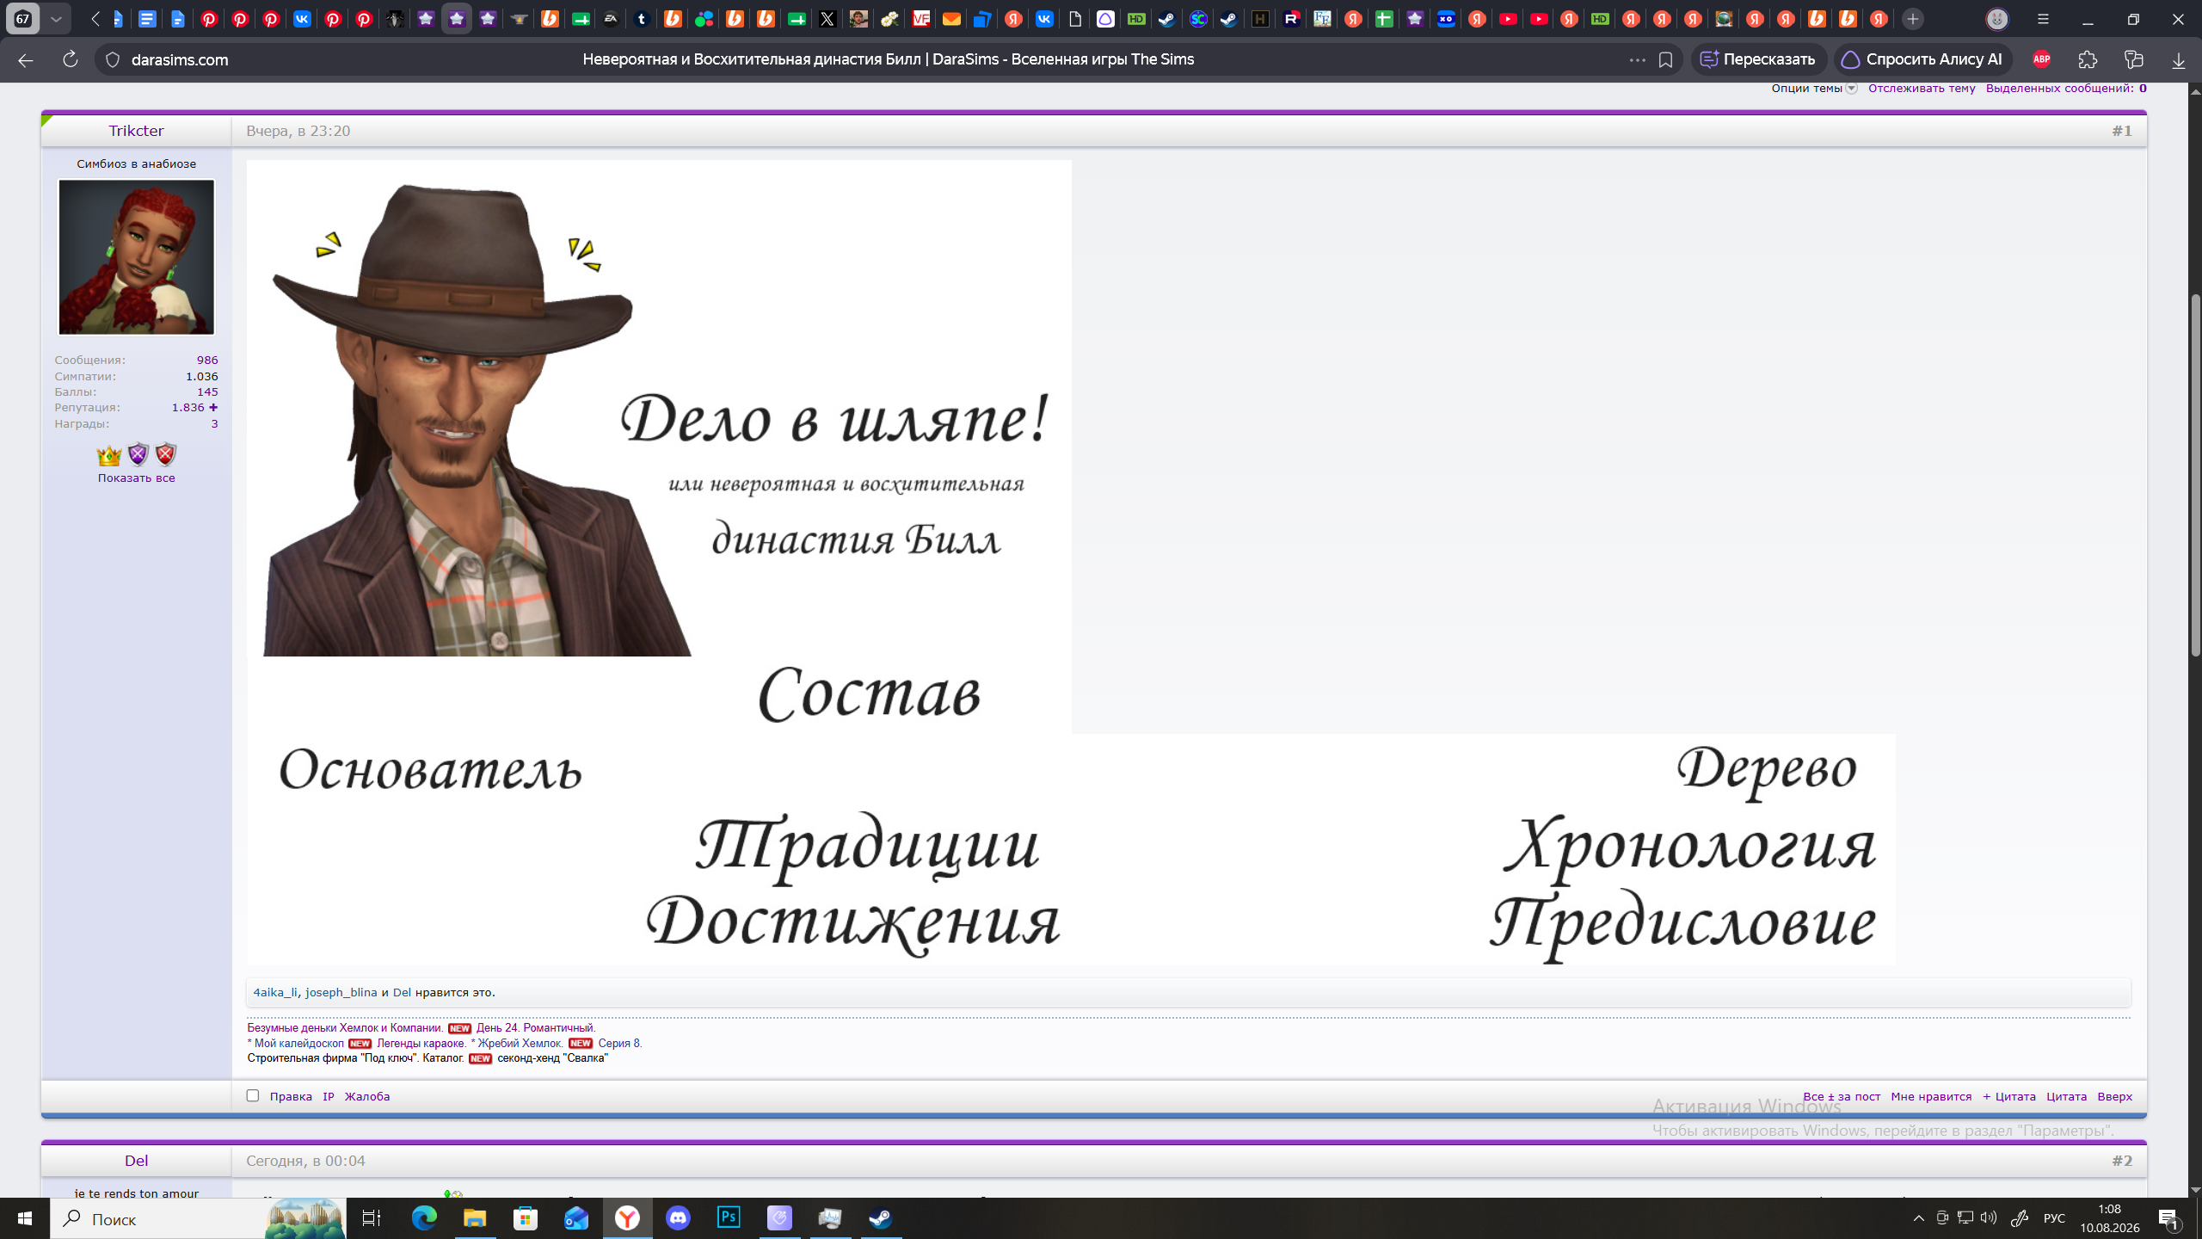The width and height of the screenshot is (2202, 1239).
Task: Open Microsoft Store from the taskbar
Action: [526, 1218]
